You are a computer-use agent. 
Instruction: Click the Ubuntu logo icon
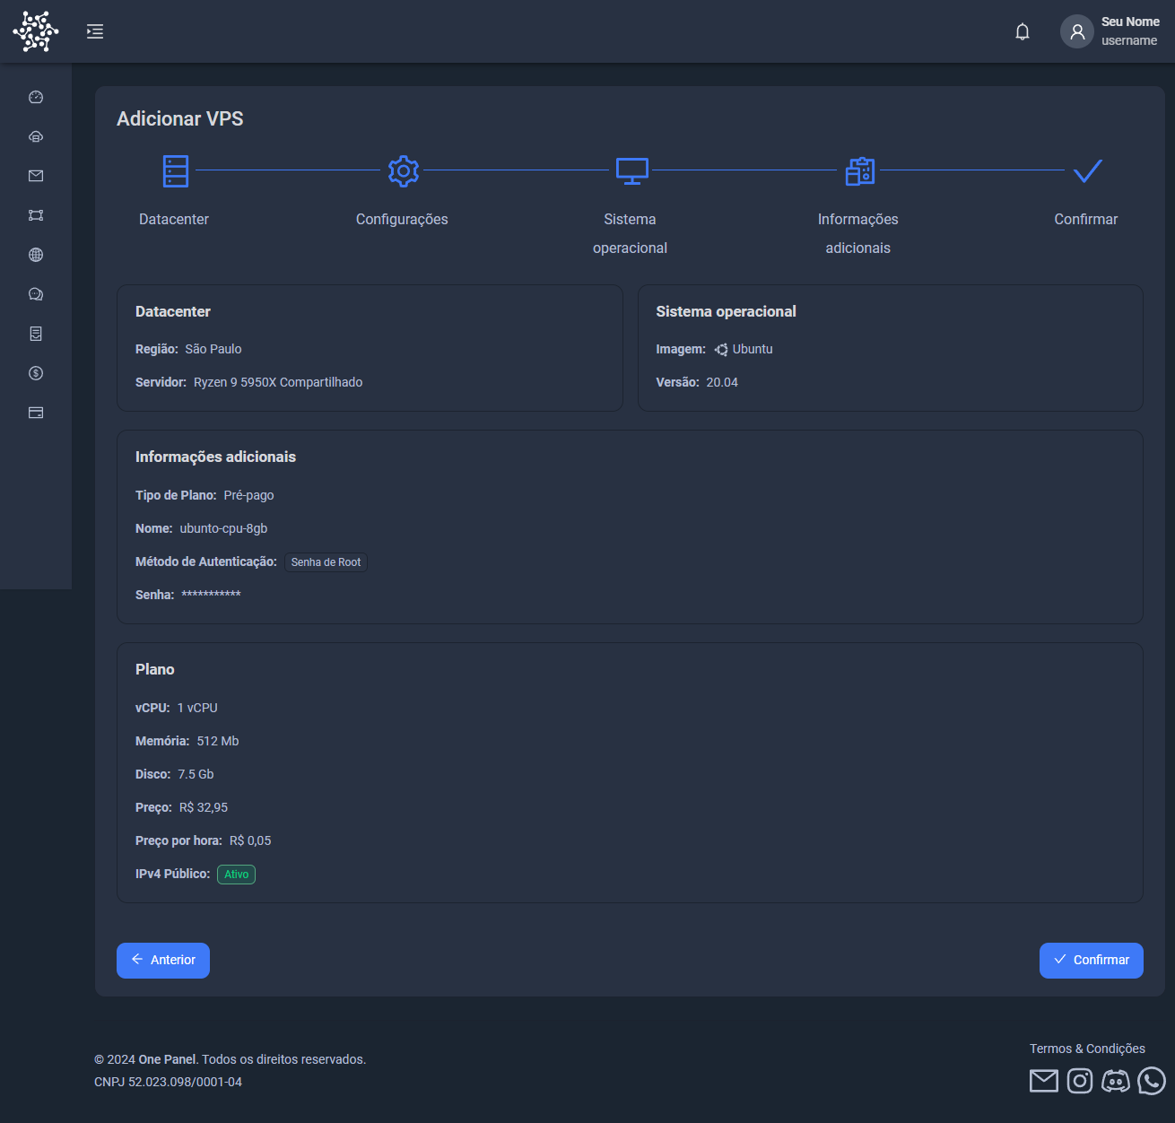(721, 350)
